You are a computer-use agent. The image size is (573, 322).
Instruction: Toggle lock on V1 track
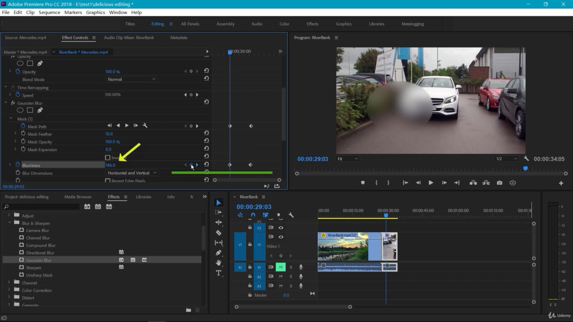(x=250, y=245)
